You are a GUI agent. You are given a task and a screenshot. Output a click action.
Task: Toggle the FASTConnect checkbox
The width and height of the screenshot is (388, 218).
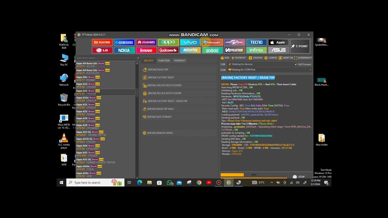tap(296, 64)
